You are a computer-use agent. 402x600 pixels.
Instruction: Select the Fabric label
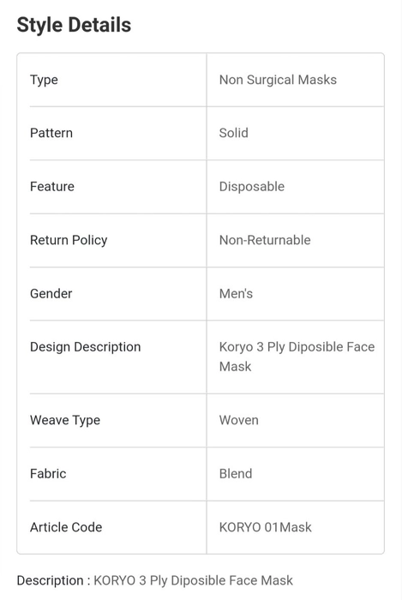point(48,474)
